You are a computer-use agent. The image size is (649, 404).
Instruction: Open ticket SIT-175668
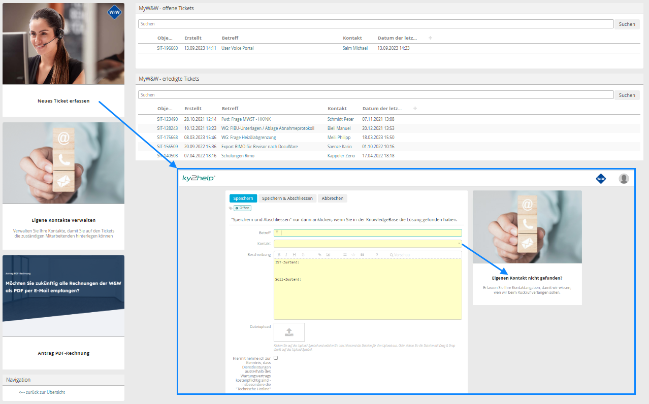pyautogui.click(x=168, y=138)
